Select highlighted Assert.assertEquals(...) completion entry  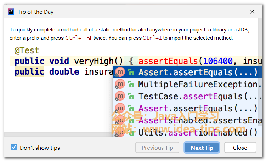coord(198,73)
